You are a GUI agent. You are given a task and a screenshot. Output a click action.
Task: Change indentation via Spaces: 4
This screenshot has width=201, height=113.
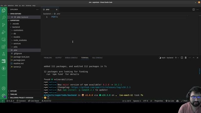(137, 101)
